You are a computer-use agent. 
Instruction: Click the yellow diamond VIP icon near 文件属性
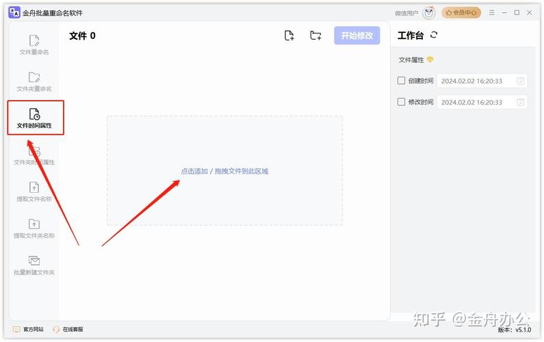pos(430,60)
